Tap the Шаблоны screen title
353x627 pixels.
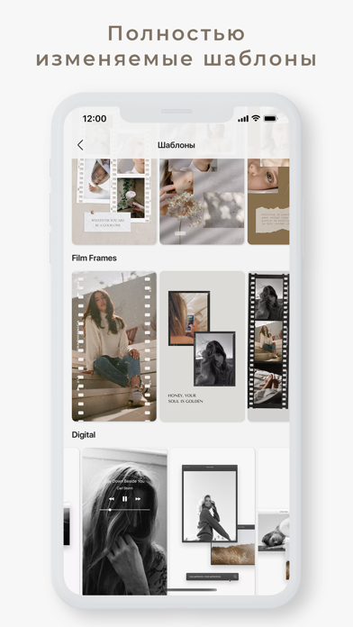tap(176, 145)
